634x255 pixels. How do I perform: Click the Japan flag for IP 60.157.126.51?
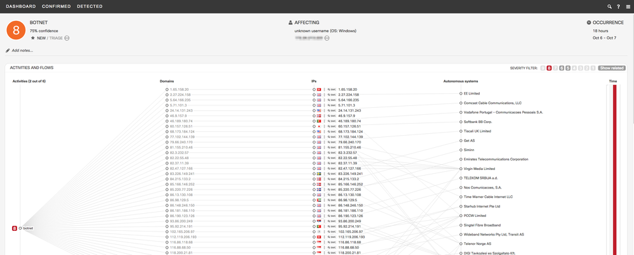coord(319,126)
